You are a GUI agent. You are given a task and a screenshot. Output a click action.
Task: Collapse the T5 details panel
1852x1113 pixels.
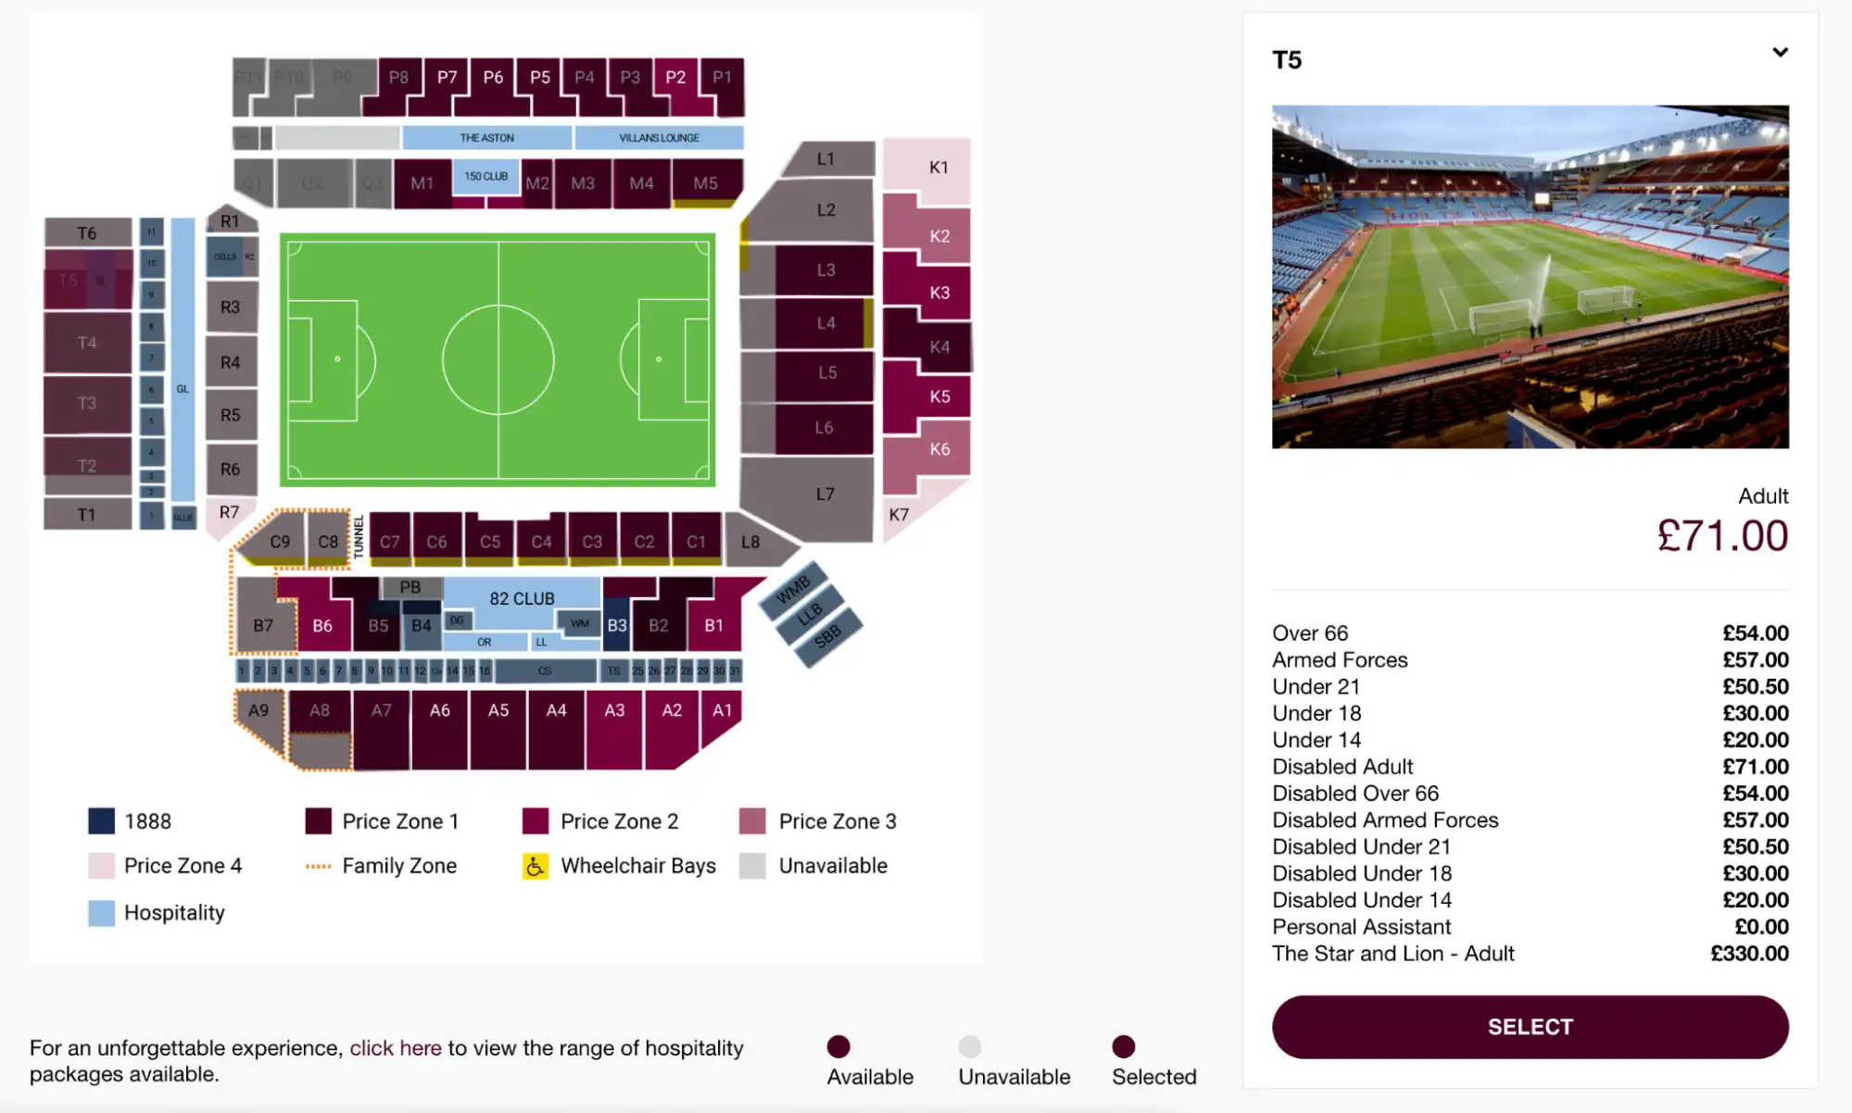pos(1781,53)
